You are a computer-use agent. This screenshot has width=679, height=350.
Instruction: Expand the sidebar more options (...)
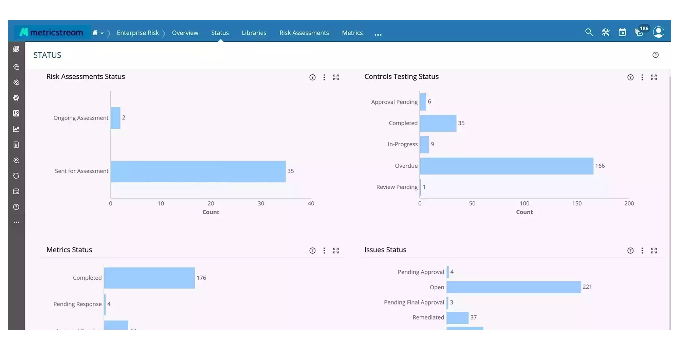16,222
